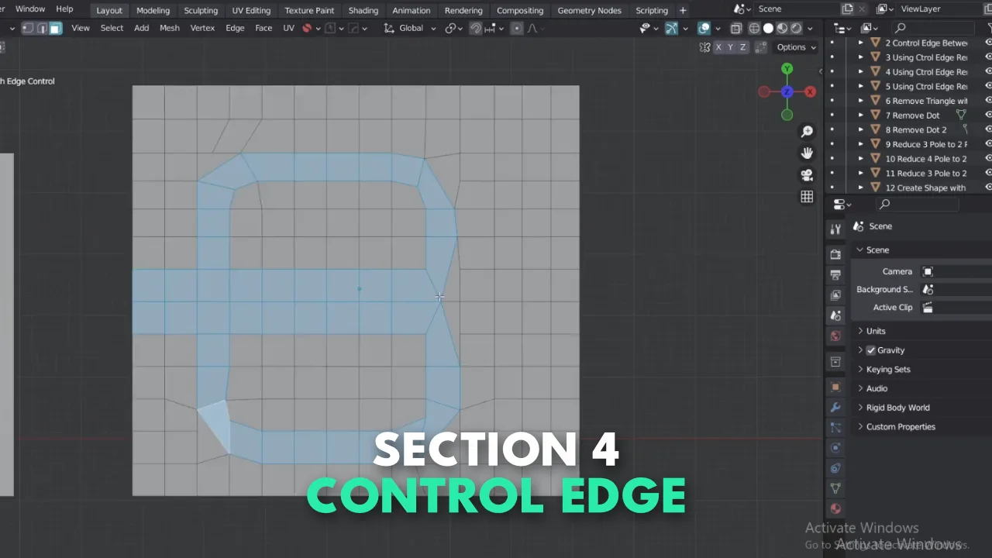Switch viewport to material preview shading
The width and height of the screenshot is (992, 558).
tap(781, 28)
